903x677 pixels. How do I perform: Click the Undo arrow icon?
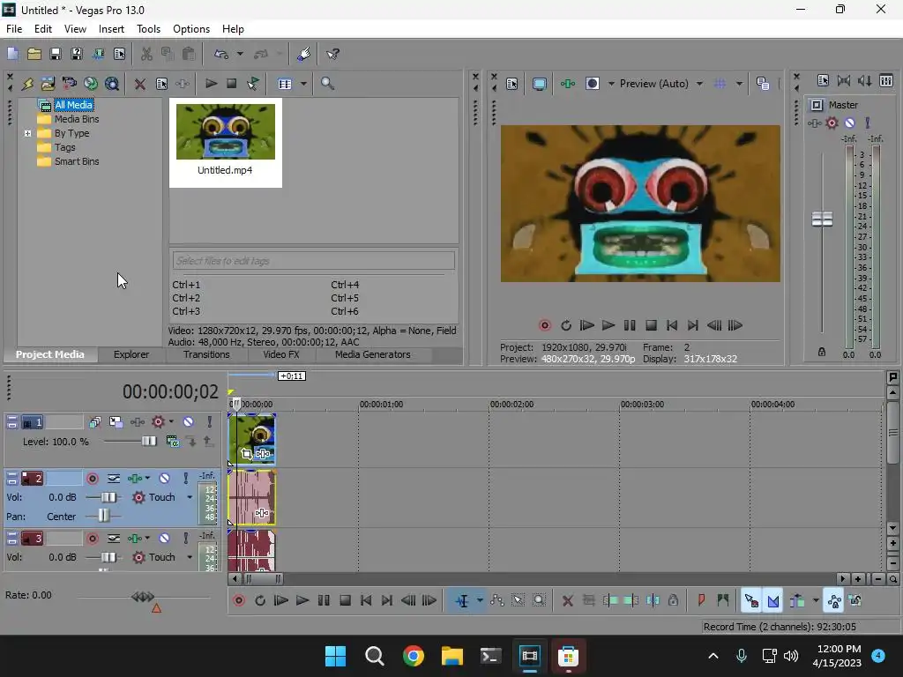[x=221, y=54]
